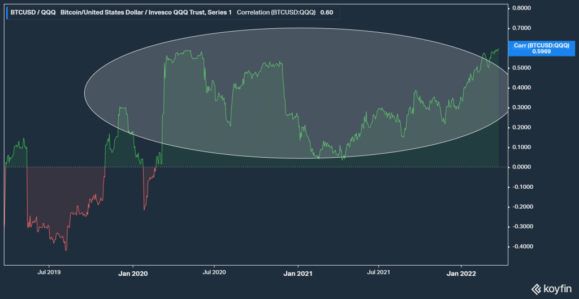Image resolution: width=579 pixels, height=299 pixels.
Task: Click the 0.0000 y-axis value
Action: (522, 167)
